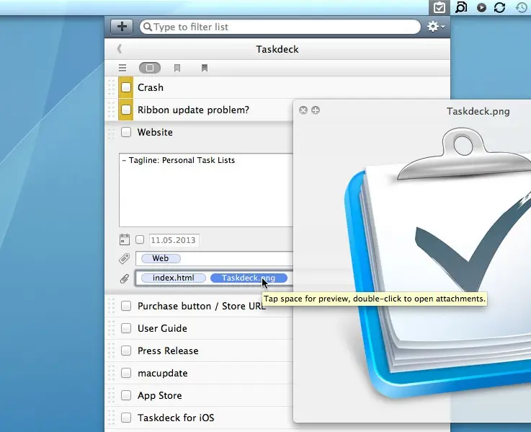Grab the drag handle of App Store row
Viewport: 531px width, 432px height.
click(x=111, y=395)
